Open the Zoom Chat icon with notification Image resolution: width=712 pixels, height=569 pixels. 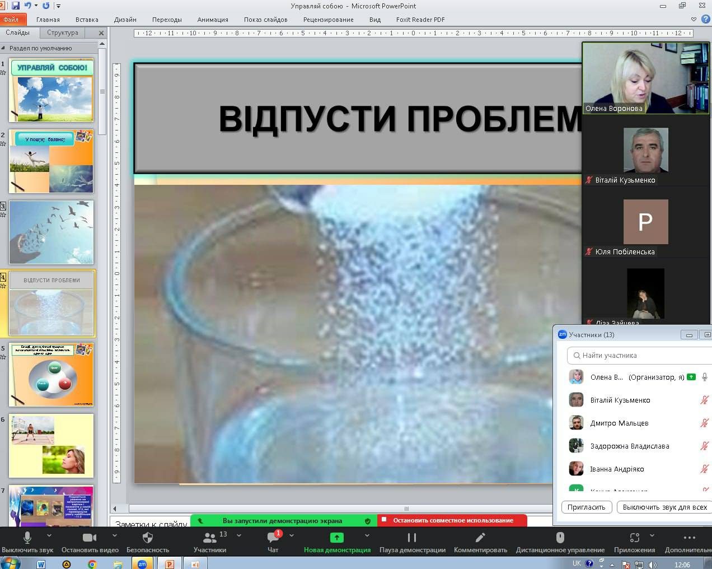273,538
